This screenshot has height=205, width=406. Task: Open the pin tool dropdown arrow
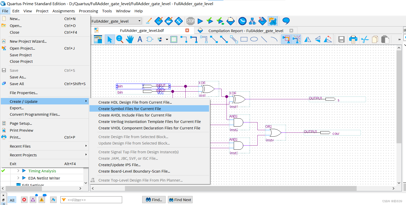167,40
